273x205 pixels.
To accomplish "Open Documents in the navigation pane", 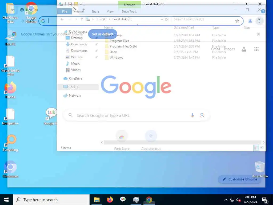I will pos(77,51).
